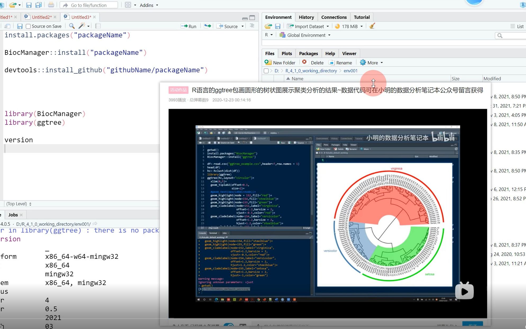
Task: Click the save document icon in editor toolbar
Action: click(x=20, y=26)
